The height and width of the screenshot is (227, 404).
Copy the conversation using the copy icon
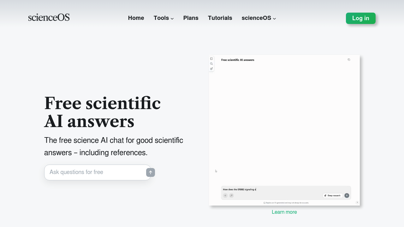click(x=349, y=60)
